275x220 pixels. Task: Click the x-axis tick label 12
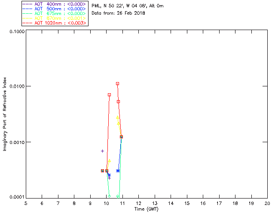[x=138, y=203]
